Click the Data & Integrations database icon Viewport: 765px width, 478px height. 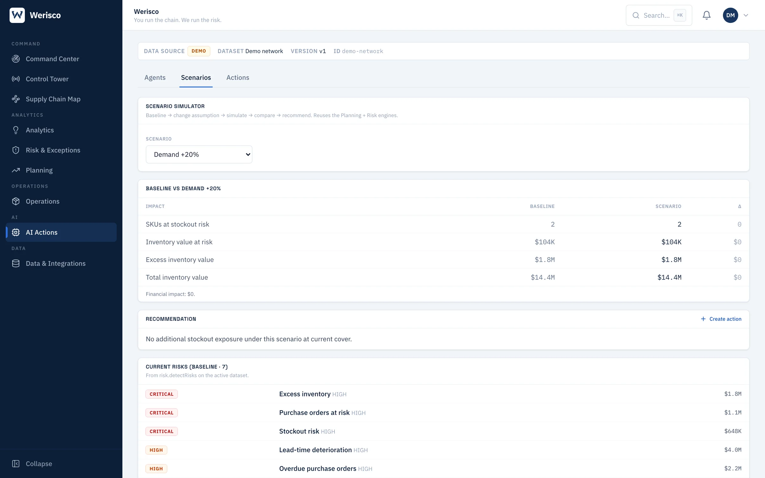(x=16, y=264)
